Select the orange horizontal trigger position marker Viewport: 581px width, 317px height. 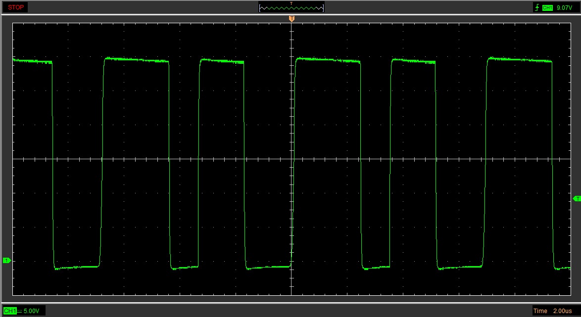291,18
